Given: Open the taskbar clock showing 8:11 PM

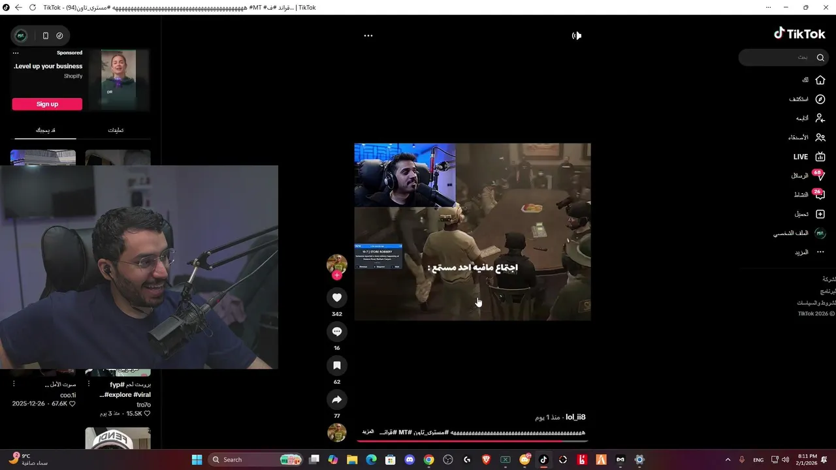Looking at the screenshot, I should click(x=807, y=460).
